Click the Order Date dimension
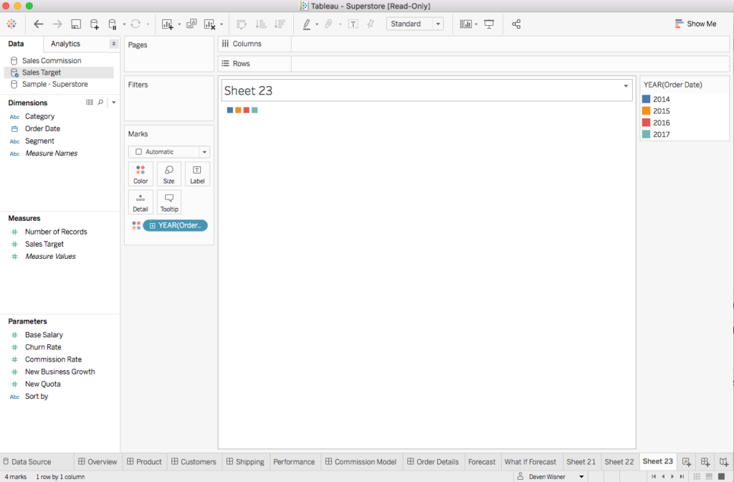This screenshot has width=734, height=482. point(42,128)
